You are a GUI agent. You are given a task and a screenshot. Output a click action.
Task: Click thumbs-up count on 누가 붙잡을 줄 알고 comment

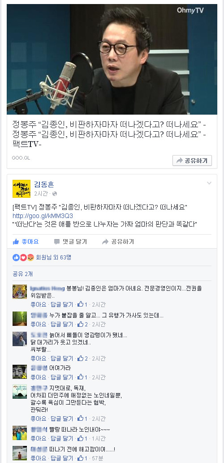click(x=83, y=324)
